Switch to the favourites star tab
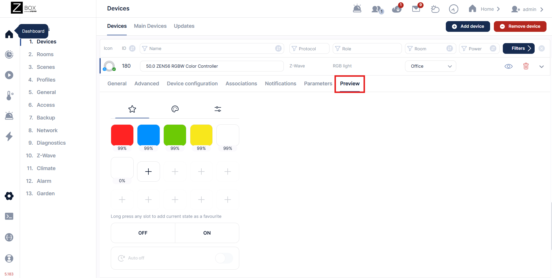Screen dimensions: 552x278 [132, 109]
